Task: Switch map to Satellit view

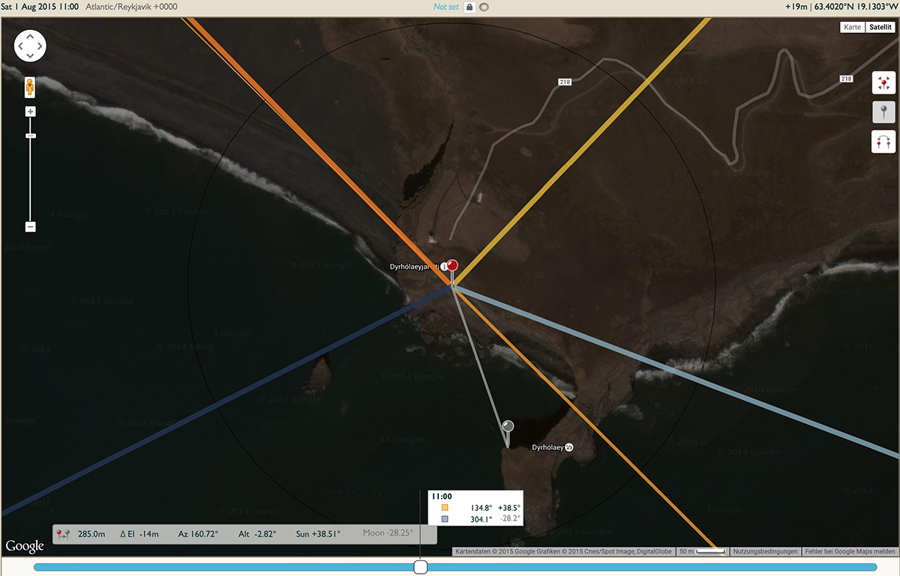Action: click(880, 27)
